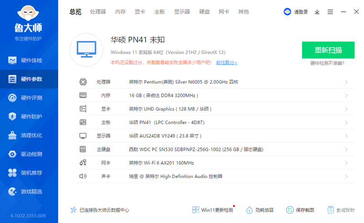Viewport: 364px width, 223px height.
Task: Go to 硬件防护 section
Action: [x=29, y=117]
